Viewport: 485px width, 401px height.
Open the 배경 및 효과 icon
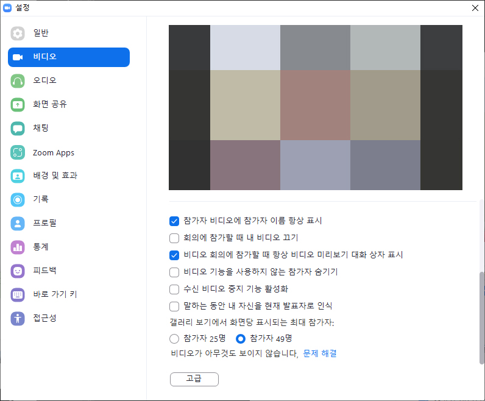18,176
